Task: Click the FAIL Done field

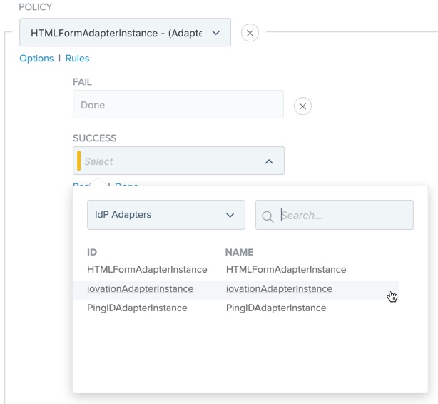Action: [178, 105]
